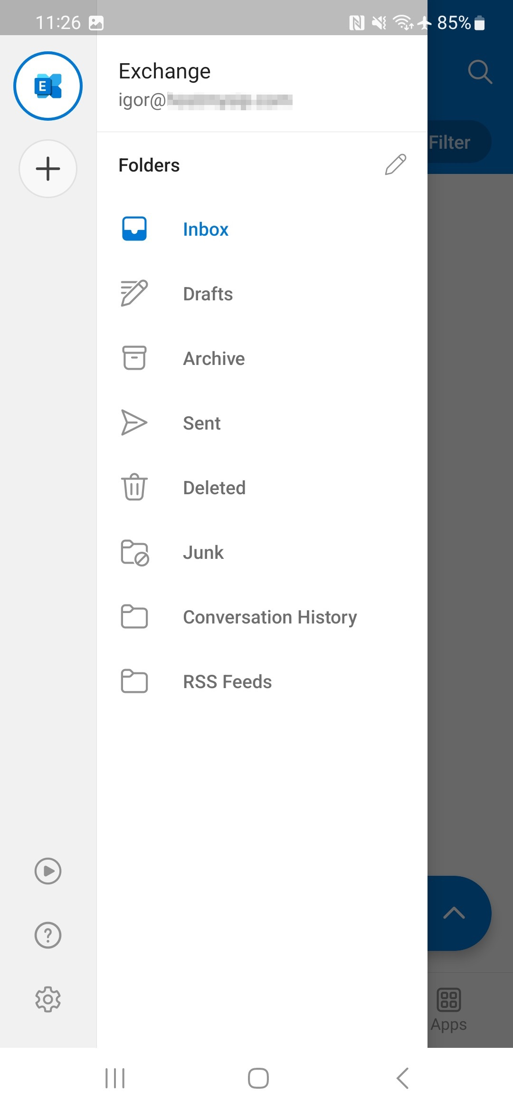The width and height of the screenshot is (513, 1112).
Task: Open the Junk folder
Action: [x=203, y=553]
